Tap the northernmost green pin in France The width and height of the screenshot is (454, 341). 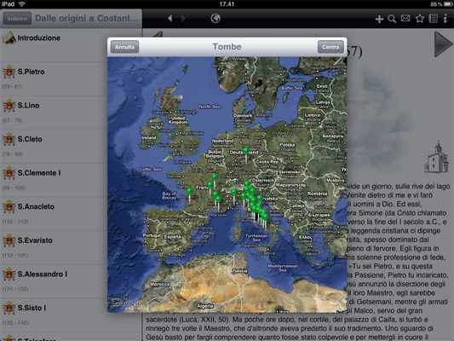click(x=215, y=177)
